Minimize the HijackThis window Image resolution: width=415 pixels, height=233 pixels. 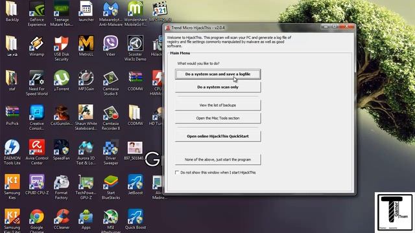(x=326, y=27)
